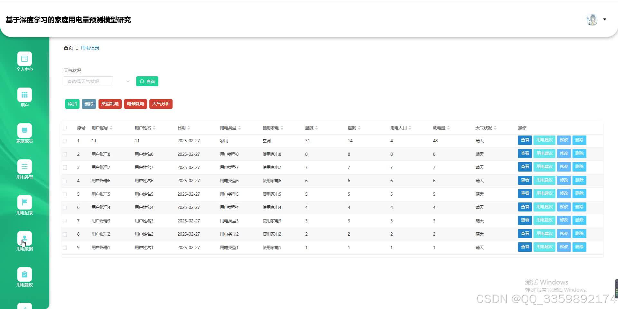Sort by 用电人口 column arrows

tap(410, 128)
